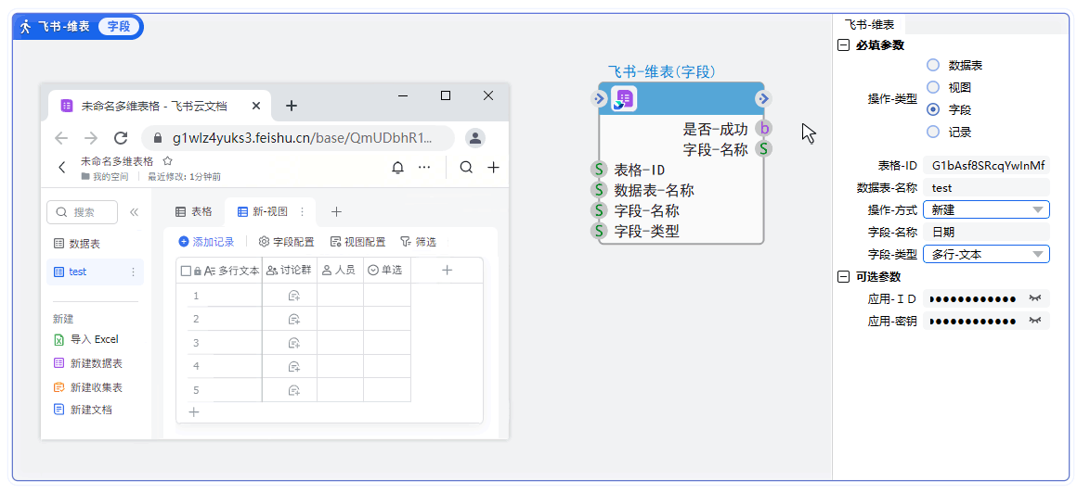Screen dimensions: 1077x493
Task: Click the browser profile avatar icon
Action: (x=475, y=138)
